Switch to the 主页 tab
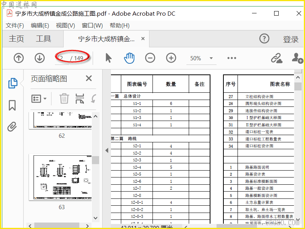 16,39
